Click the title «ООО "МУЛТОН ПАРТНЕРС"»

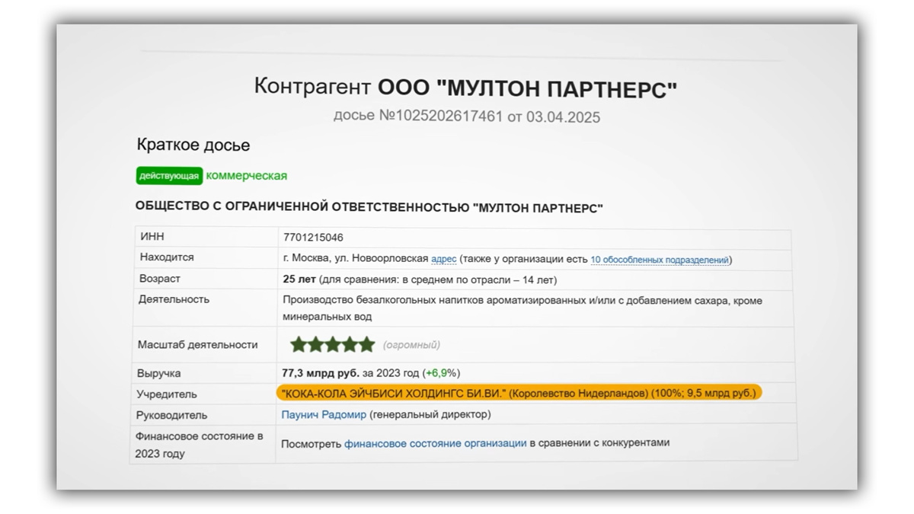(527, 88)
